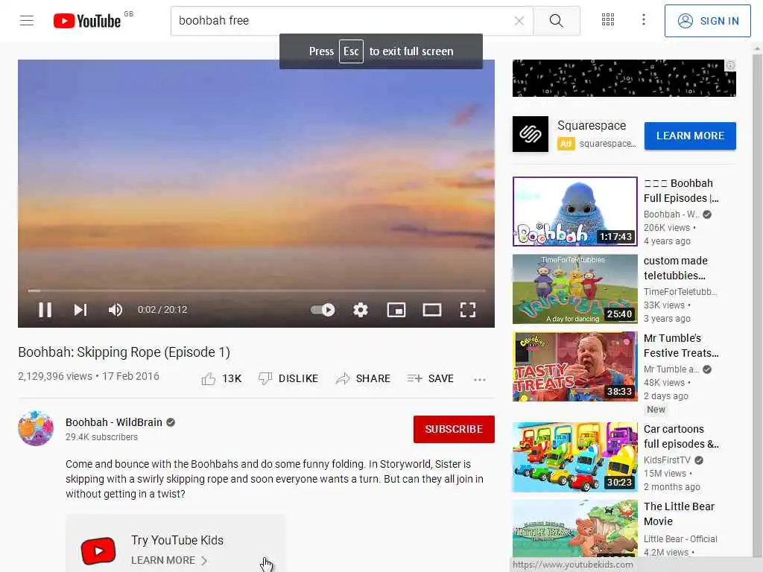Open the player settings gear

click(x=361, y=310)
